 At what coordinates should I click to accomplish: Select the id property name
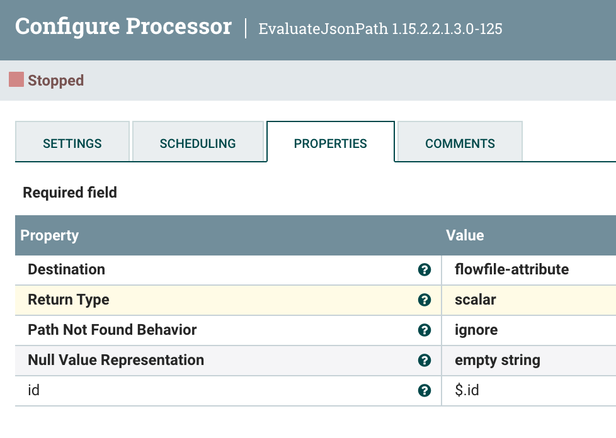click(34, 391)
